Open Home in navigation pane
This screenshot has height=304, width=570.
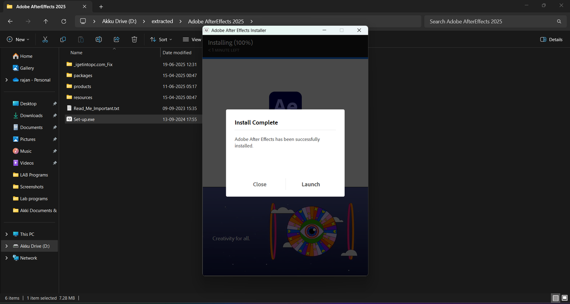22,56
